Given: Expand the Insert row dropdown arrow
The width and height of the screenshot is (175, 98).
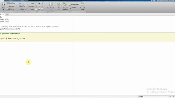Looking at the screenshot, I should (x=45, y=3).
